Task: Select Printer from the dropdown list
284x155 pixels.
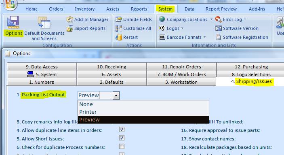Action: pos(143,112)
